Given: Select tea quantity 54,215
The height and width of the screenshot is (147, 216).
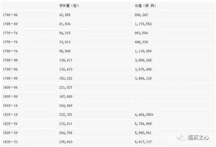Looking at the screenshot, I should [65, 33].
